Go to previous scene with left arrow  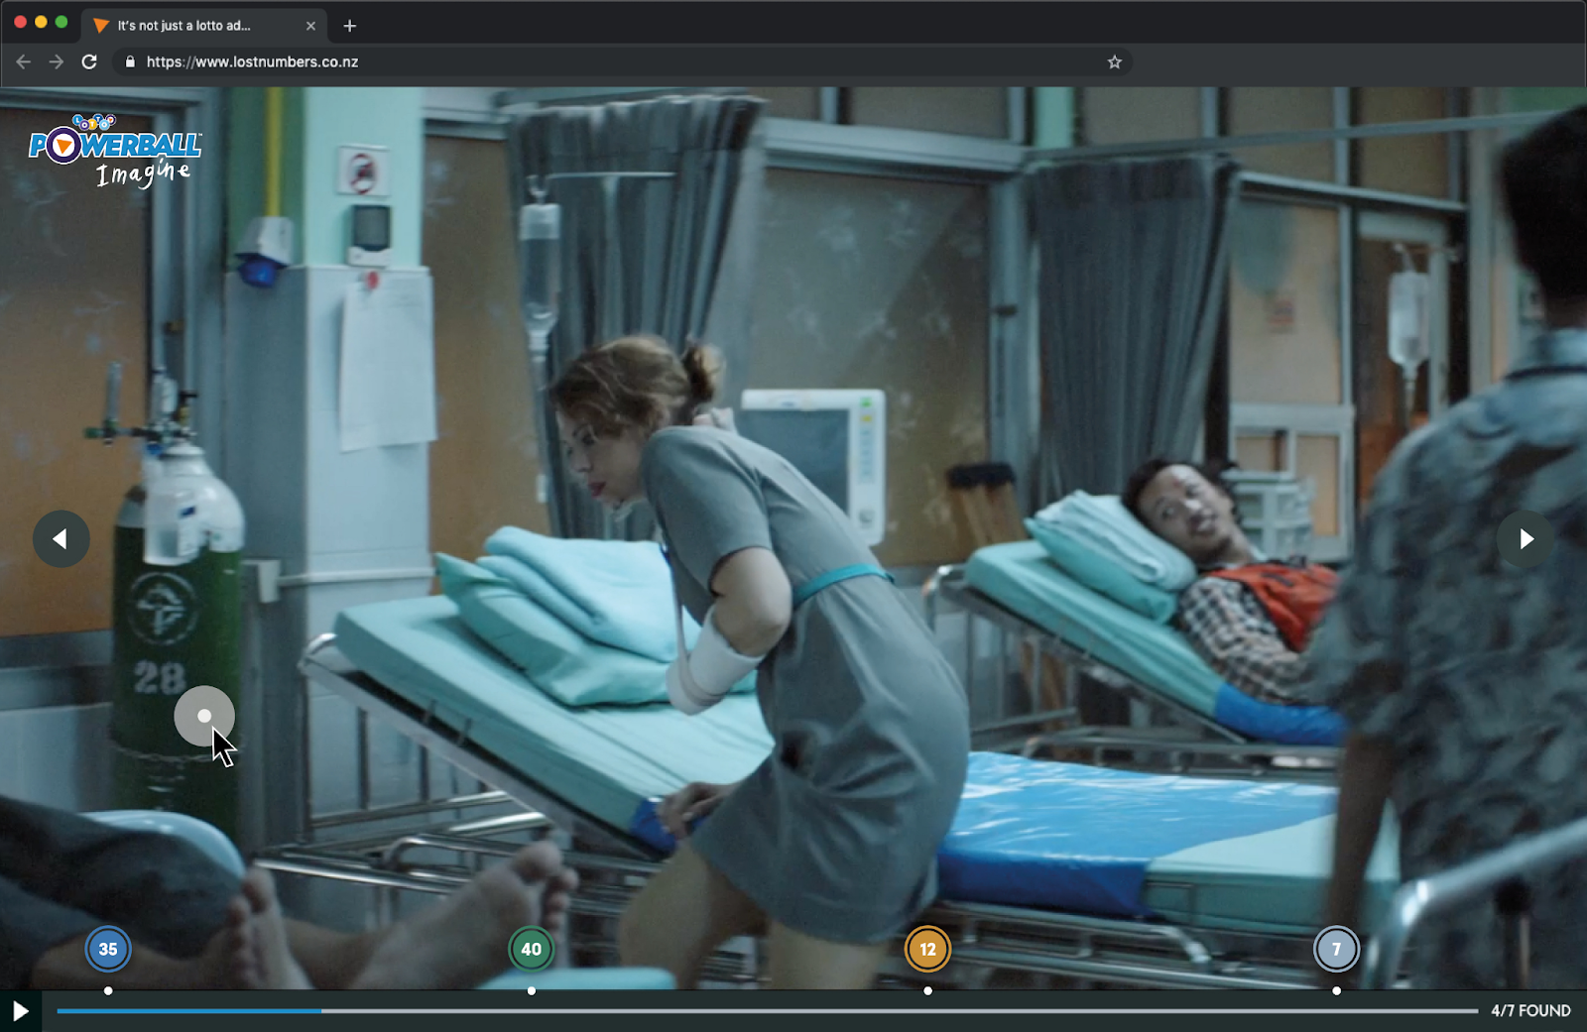(61, 539)
